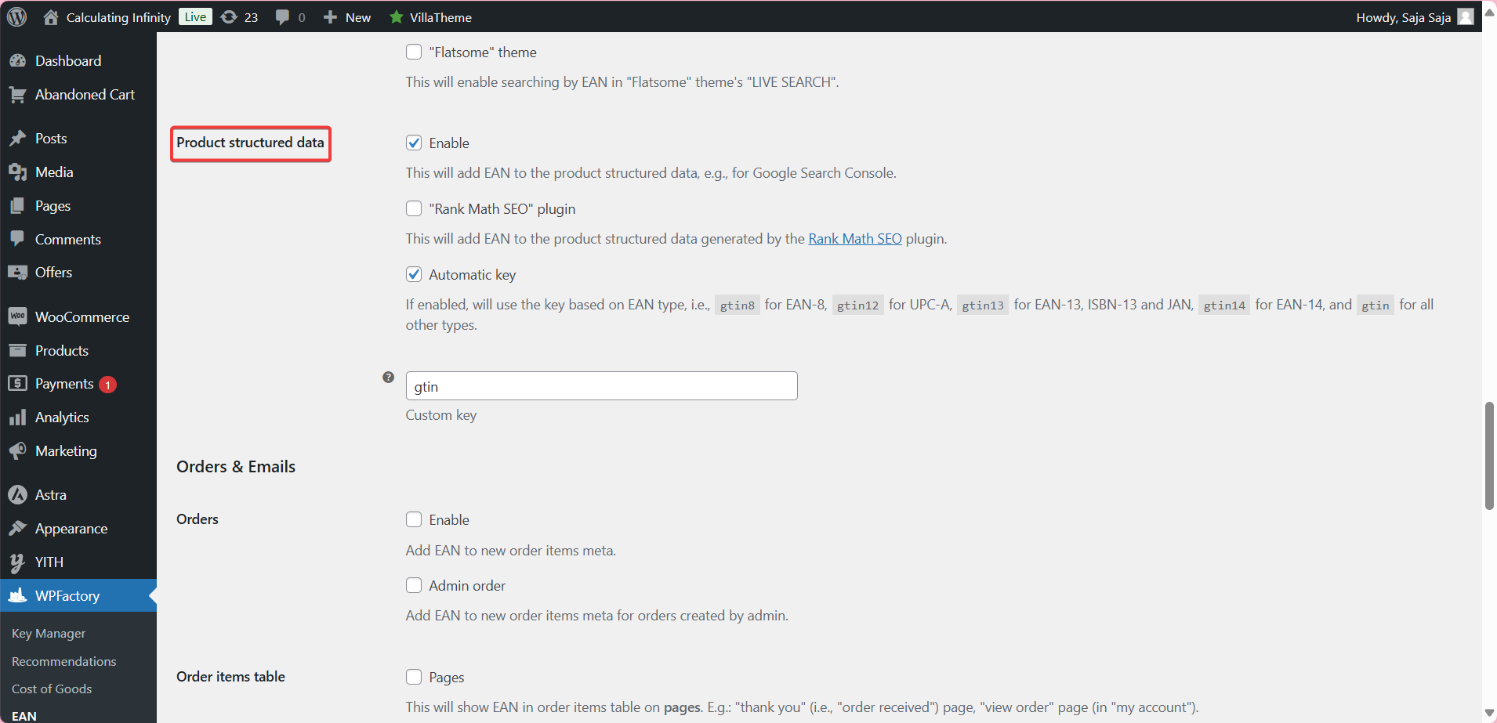Click the Howdy, Saja Saja account menu
1497x723 pixels.
click(x=1405, y=16)
